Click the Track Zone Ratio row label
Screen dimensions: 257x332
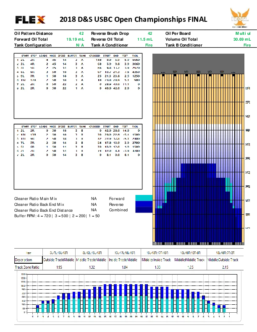click(27, 267)
